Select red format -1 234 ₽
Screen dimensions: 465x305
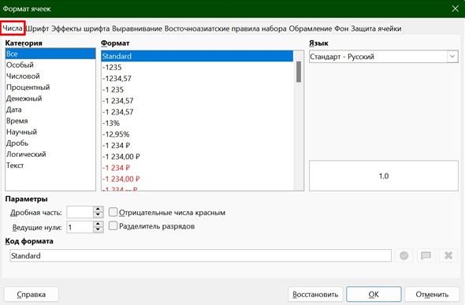197,168
